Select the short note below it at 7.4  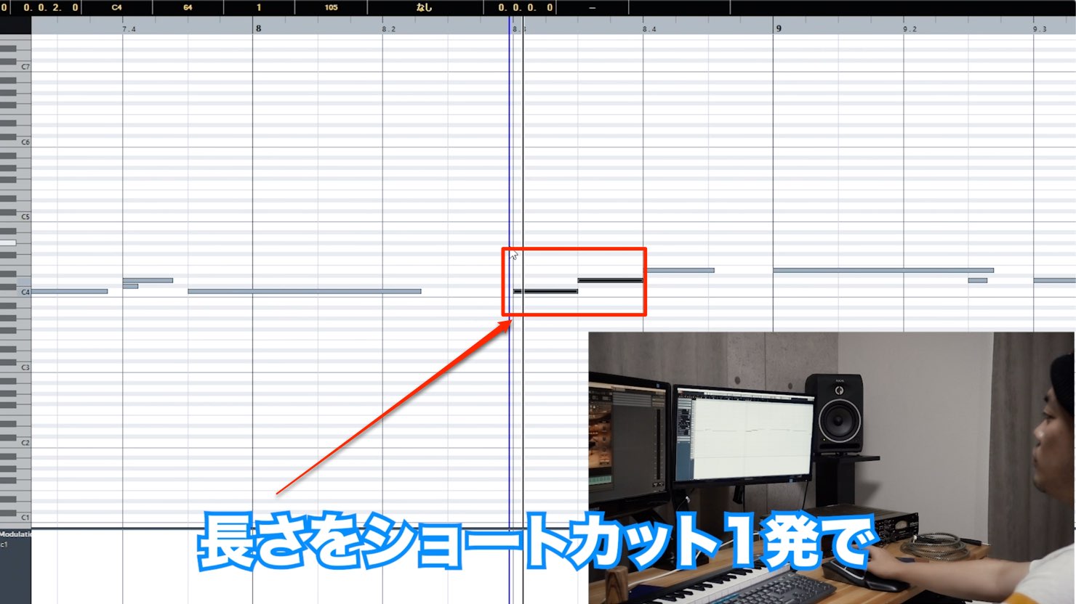(130, 286)
